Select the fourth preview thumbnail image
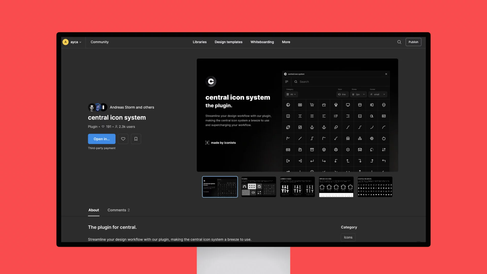Image resolution: width=487 pixels, height=274 pixels. coord(336,187)
